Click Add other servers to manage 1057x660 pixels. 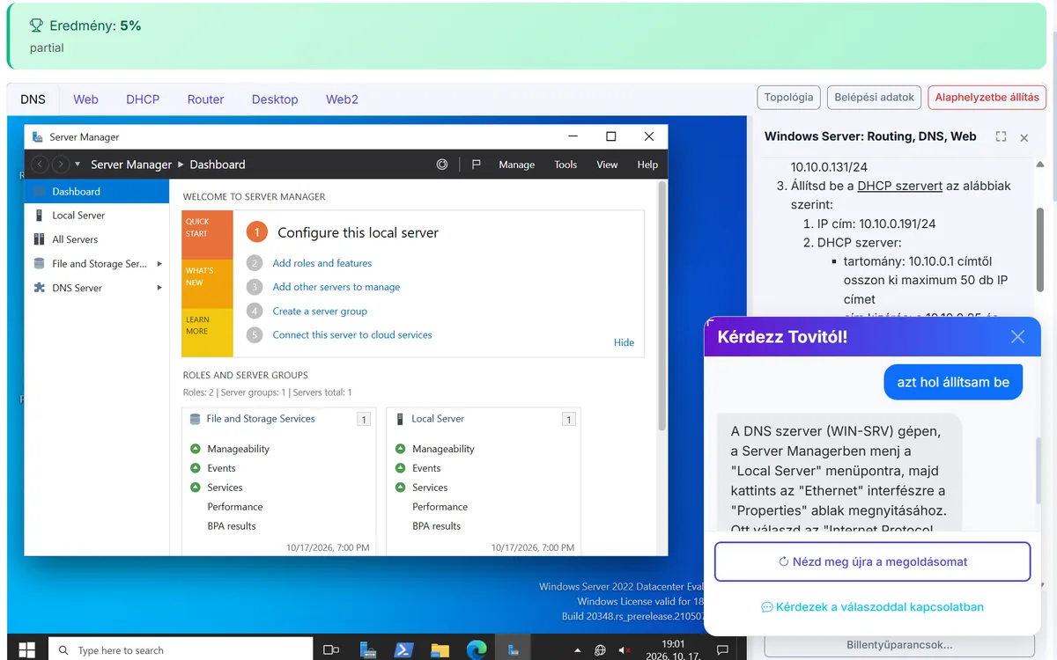point(336,287)
